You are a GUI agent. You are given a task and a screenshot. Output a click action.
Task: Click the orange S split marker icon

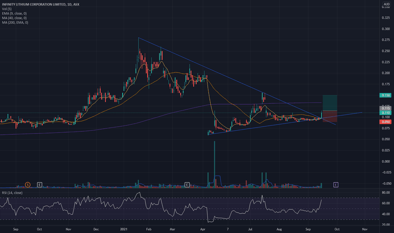coord(27,185)
